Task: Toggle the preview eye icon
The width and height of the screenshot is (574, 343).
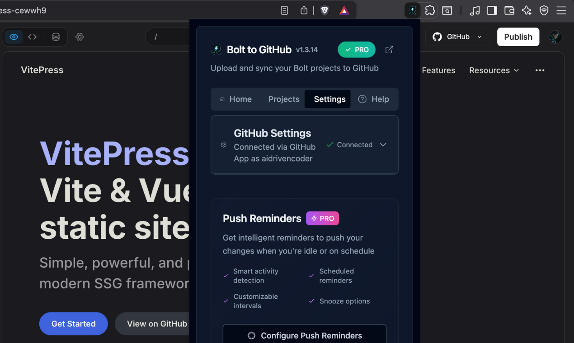Action: coord(13,37)
